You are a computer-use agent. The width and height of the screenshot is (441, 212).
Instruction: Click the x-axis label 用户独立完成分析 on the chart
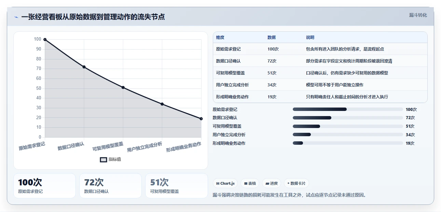click(144, 147)
